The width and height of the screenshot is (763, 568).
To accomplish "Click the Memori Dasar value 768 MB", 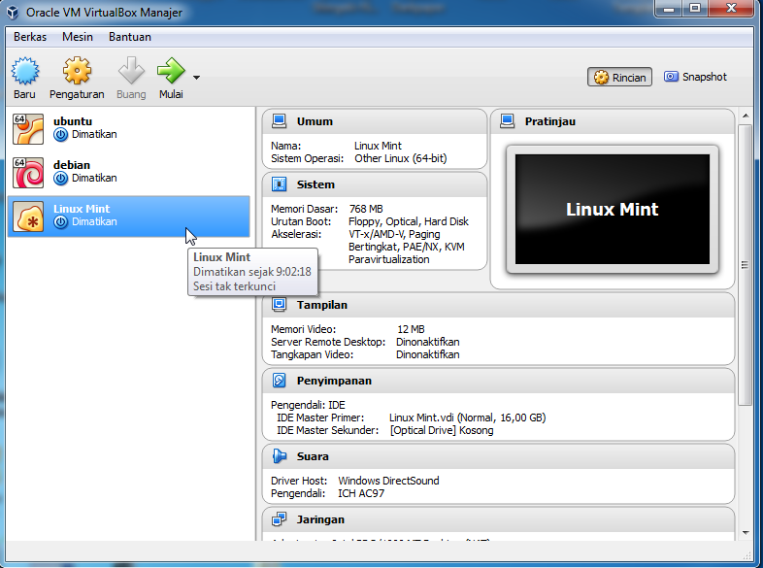I will (366, 210).
